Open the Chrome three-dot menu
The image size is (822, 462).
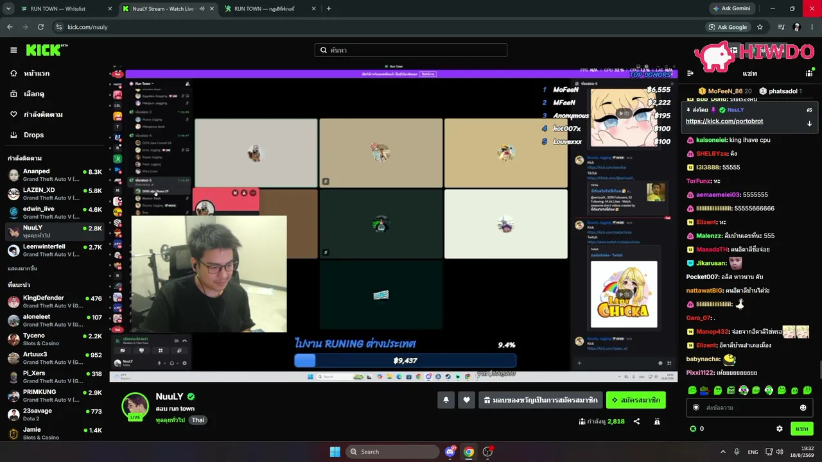[x=812, y=27]
